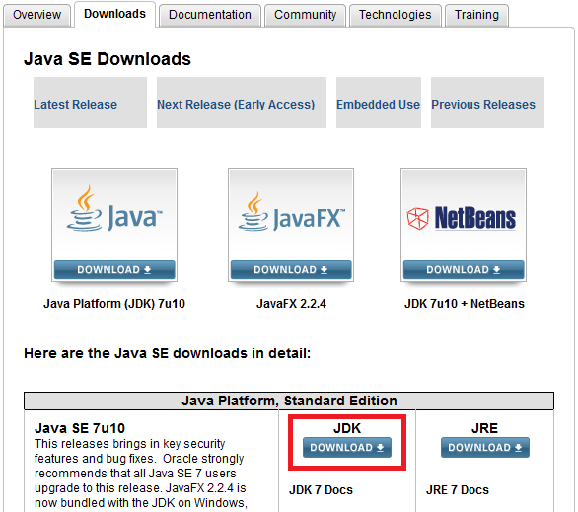Visit the Previous Releases link

483,105
